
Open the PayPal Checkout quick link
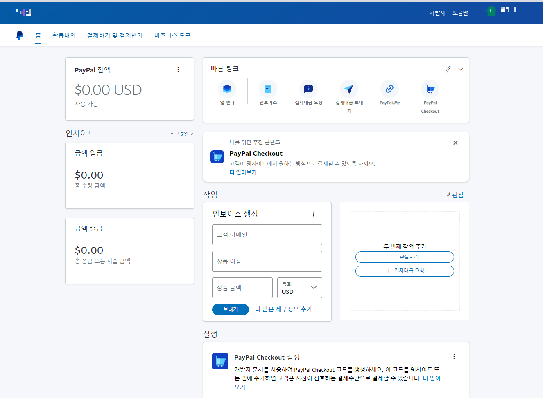coord(430,97)
